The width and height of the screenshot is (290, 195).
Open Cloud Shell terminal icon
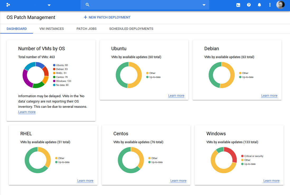[238, 5]
